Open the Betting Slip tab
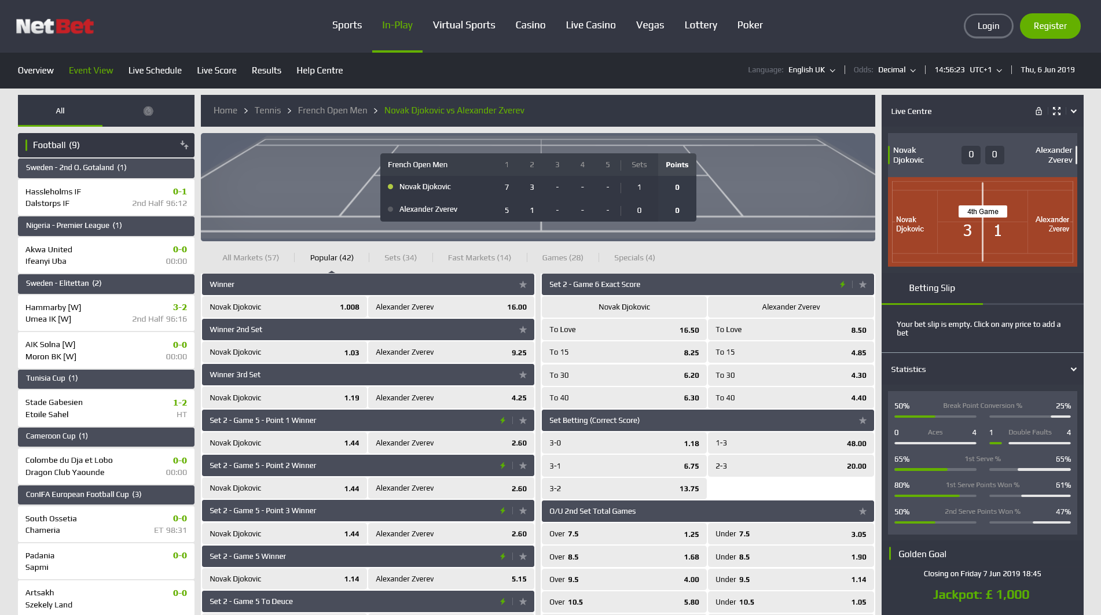 [x=932, y=288]
